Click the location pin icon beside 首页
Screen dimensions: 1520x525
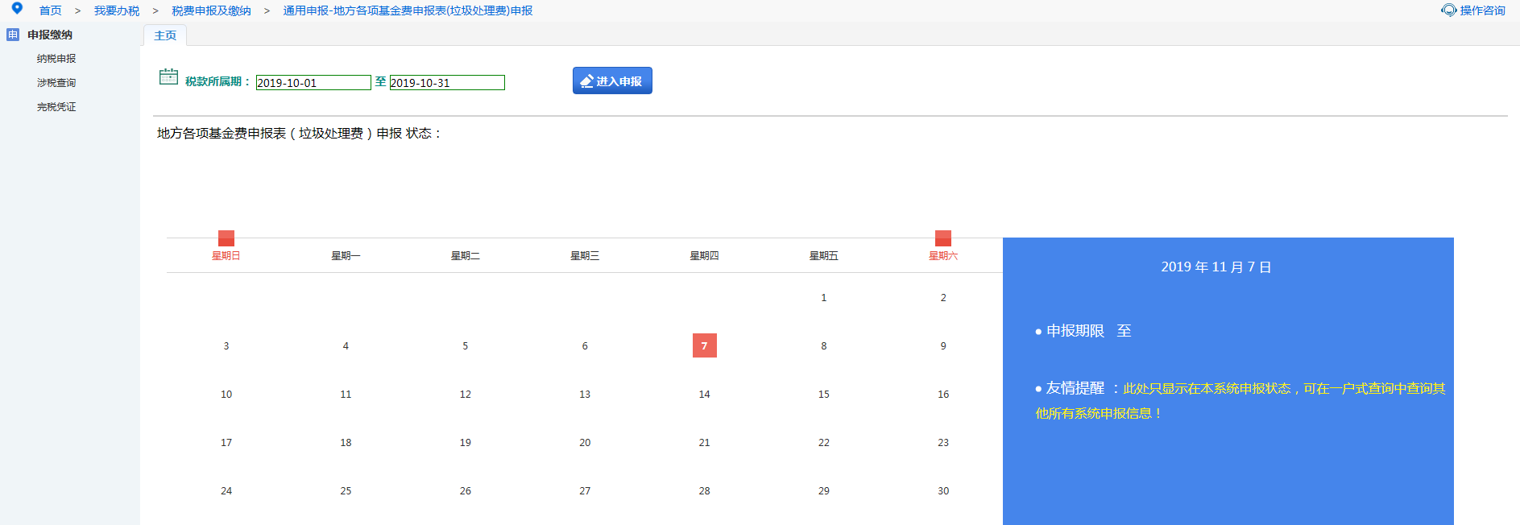pos(17,8)
